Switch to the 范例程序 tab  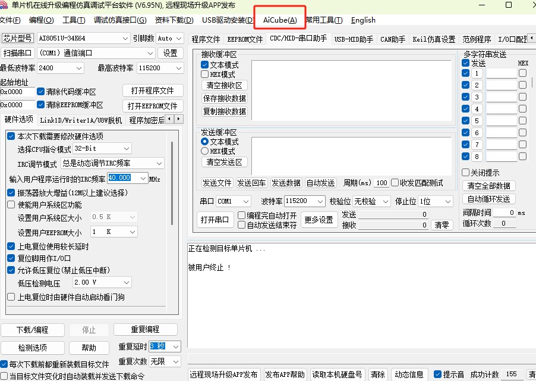(x=477, y=39)
